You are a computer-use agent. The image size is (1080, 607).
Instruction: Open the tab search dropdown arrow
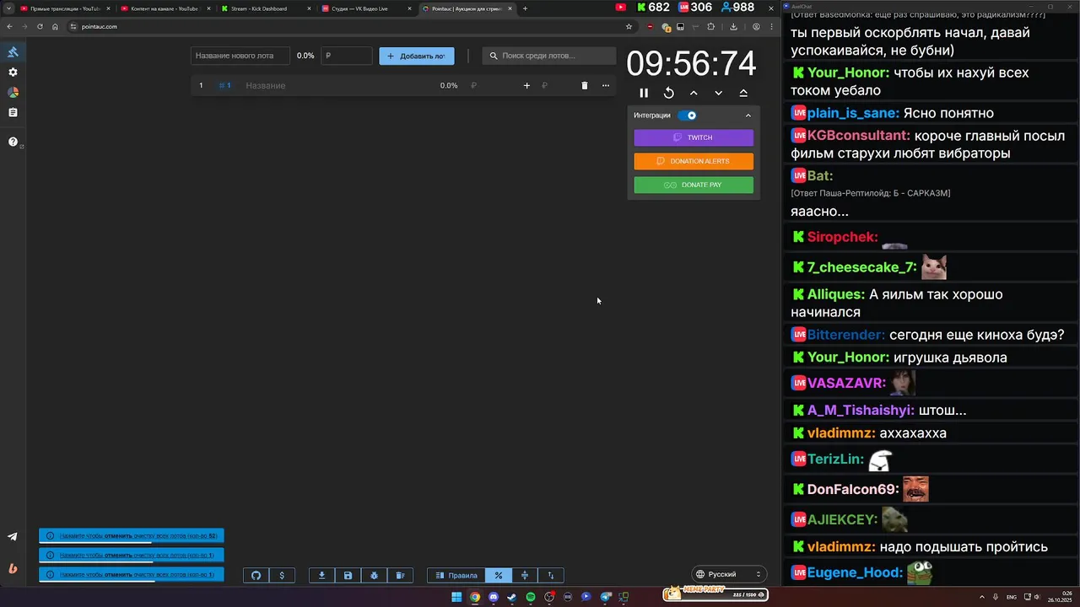click(x=8, y=8)
